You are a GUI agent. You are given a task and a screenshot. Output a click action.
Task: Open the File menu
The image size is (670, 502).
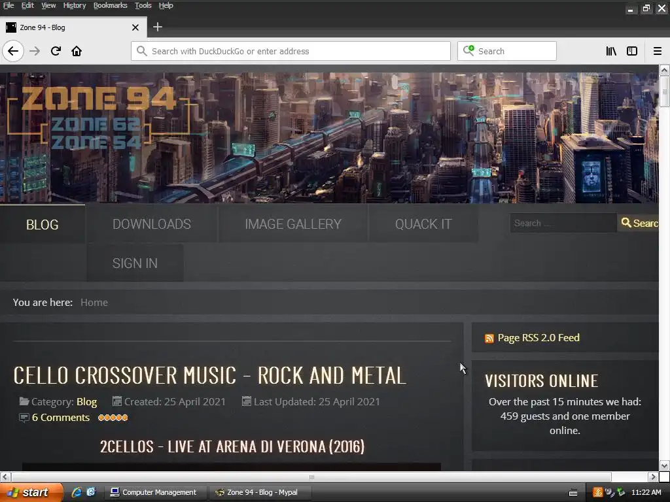pos(9,5)
